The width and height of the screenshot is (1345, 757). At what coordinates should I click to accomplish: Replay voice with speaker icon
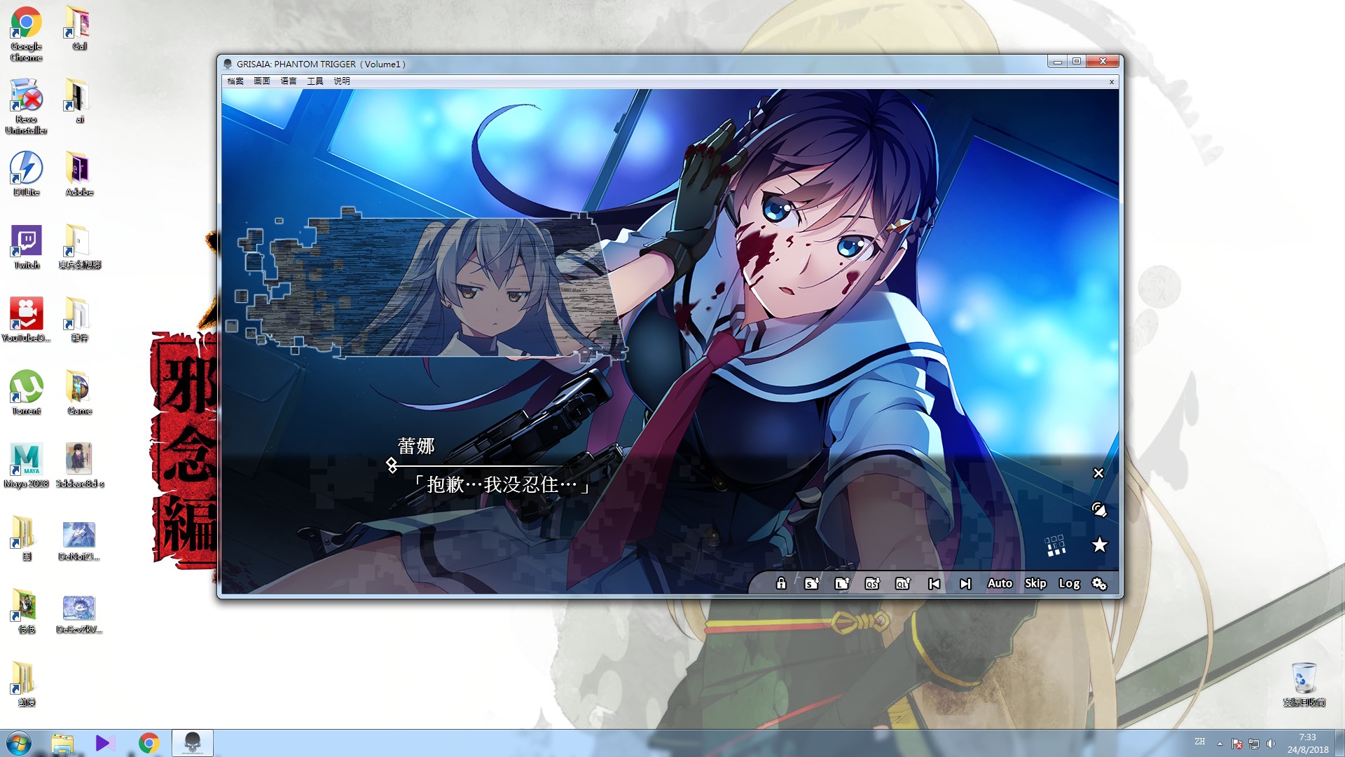pos(1099,510)
